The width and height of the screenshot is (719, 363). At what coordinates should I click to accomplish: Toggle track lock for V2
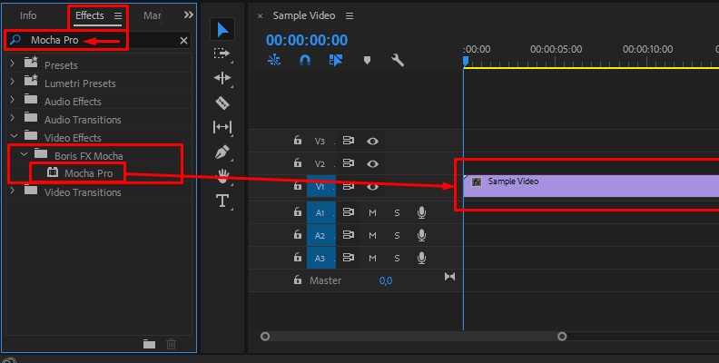pos(298,162)
